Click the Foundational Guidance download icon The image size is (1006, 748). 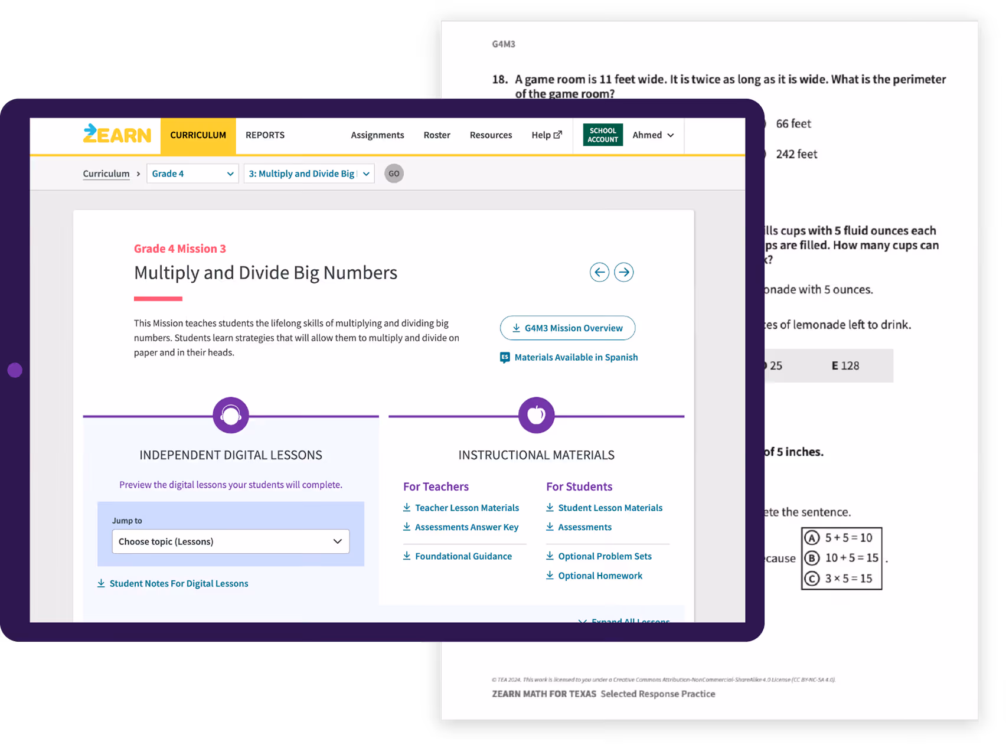tap(407, 556)
